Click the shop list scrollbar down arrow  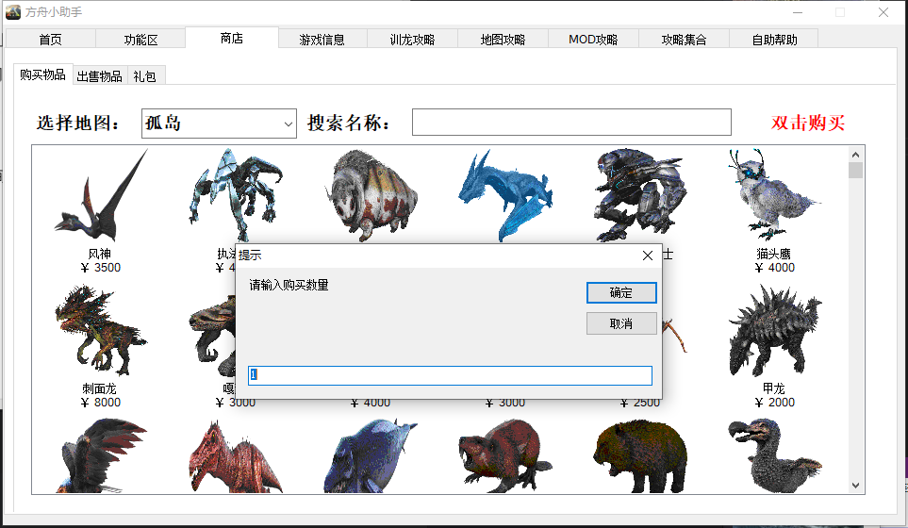point(855,485)
